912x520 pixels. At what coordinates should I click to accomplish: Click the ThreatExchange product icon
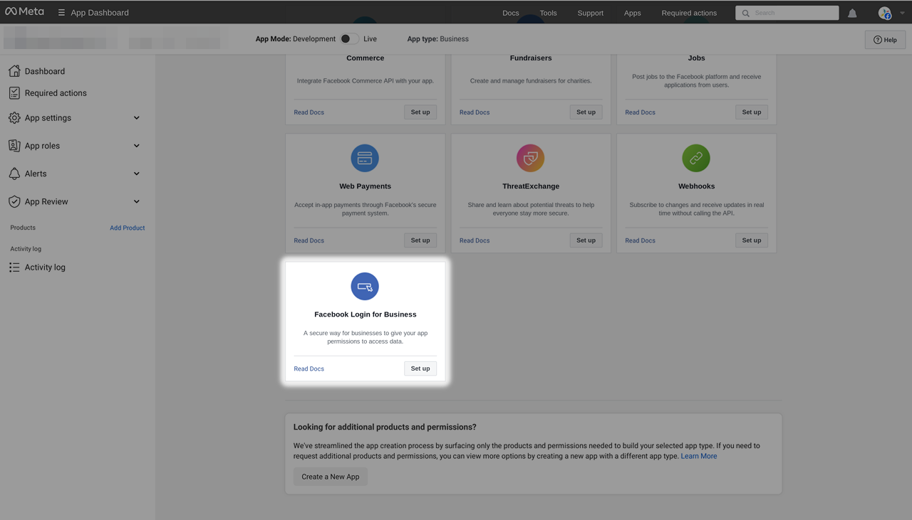click(531, 158)
